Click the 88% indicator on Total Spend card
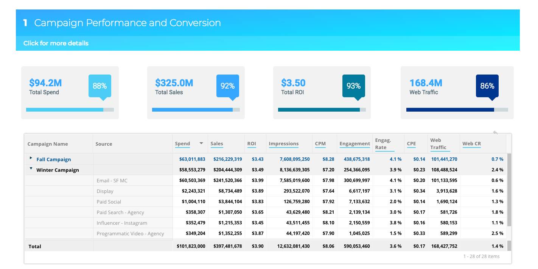 (x=100, y=86)
